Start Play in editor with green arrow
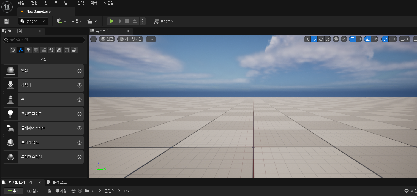Image resolution: width=417 pixels, height=196 pixels. point(111,21)
